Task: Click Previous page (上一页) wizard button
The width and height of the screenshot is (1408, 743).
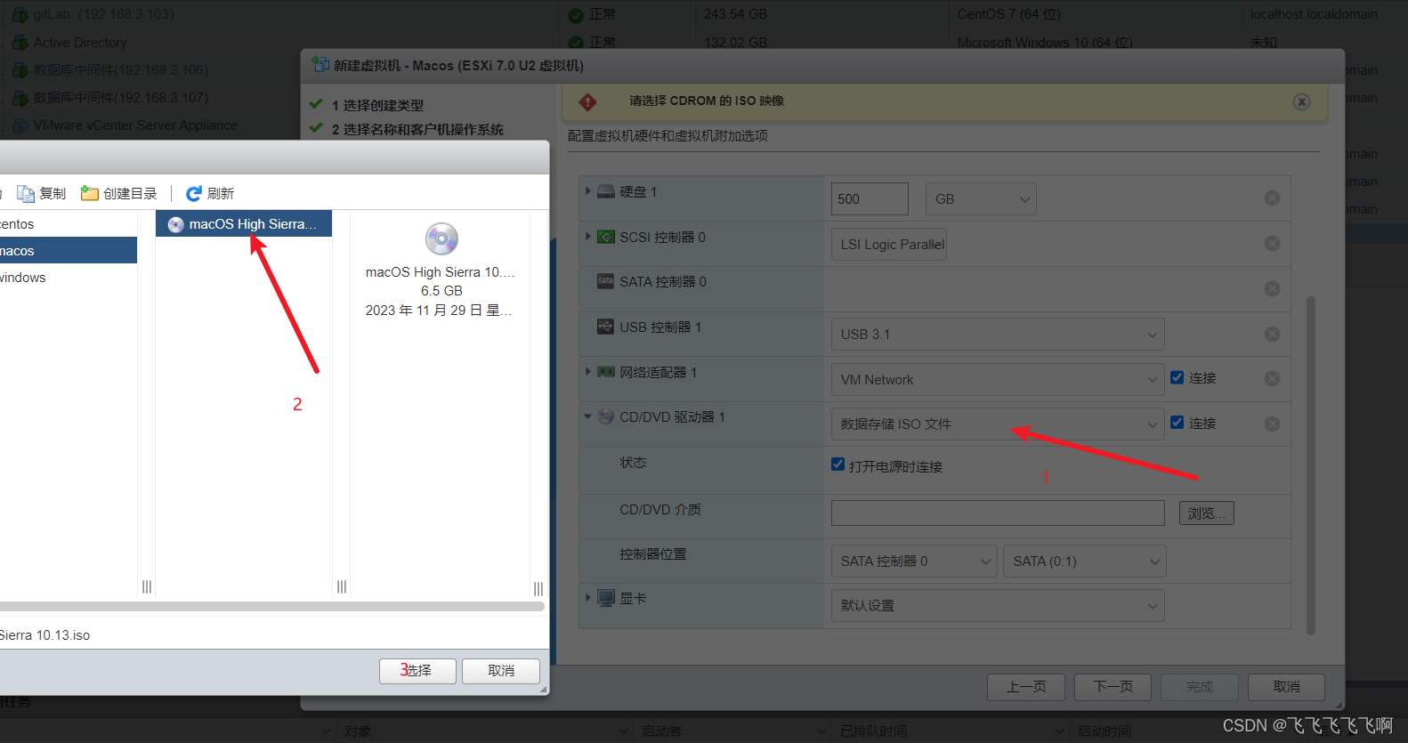Action: [1026, 687]
